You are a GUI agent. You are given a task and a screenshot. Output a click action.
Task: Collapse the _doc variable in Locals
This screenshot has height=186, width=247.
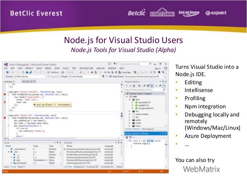click(9, 152)
